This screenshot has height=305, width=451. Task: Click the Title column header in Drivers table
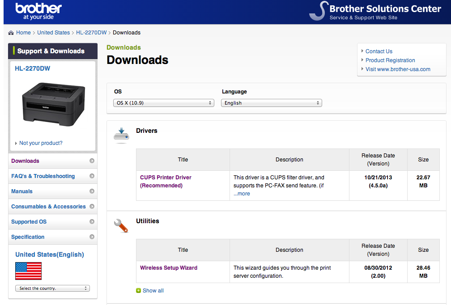(x=183, y=160)
